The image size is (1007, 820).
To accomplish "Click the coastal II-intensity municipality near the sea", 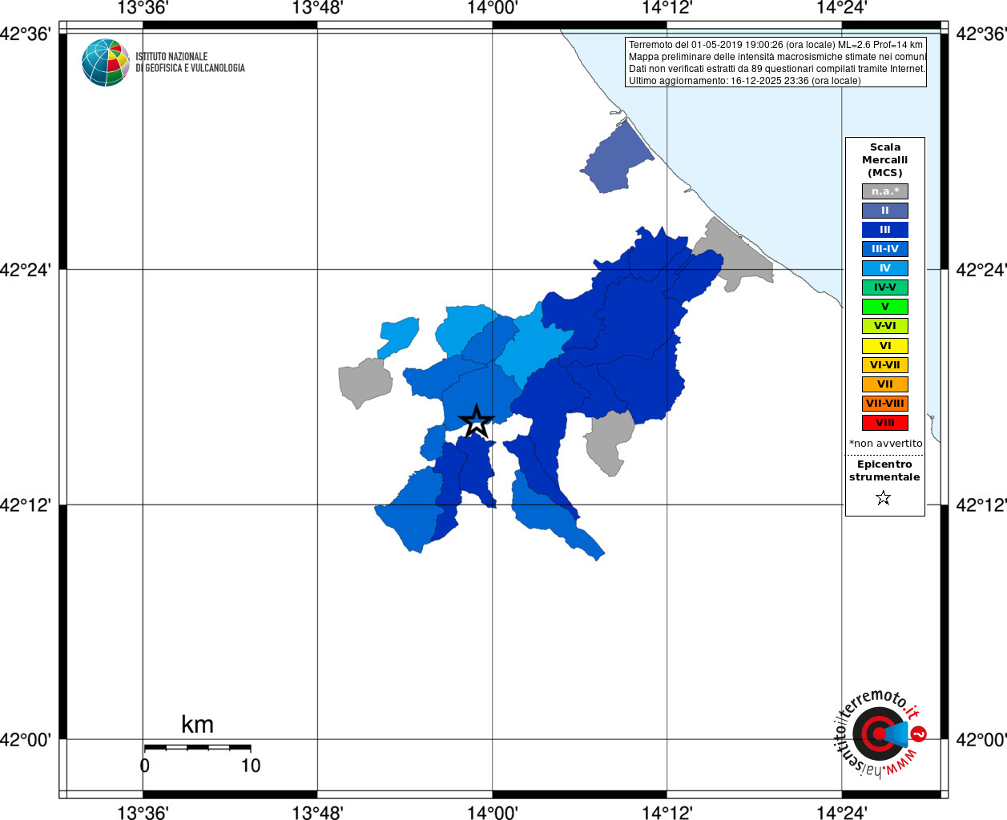I will point(617,159).
